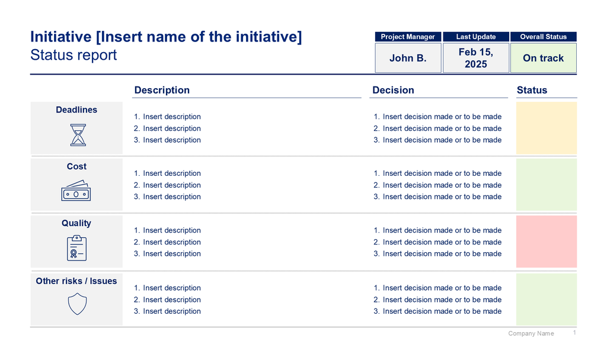The height and width of the screenshot is (341, 607).
Task: Click the yellow Deadlines status box
Action: [x=546, y=128]
